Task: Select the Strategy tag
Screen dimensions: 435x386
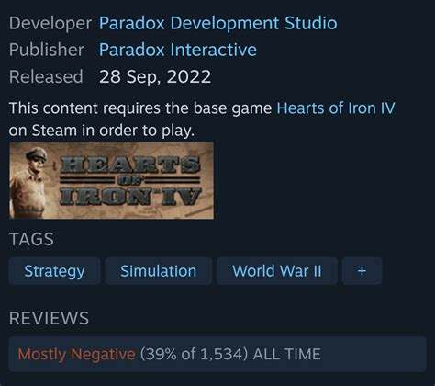Action: click(x=54, y=271)
